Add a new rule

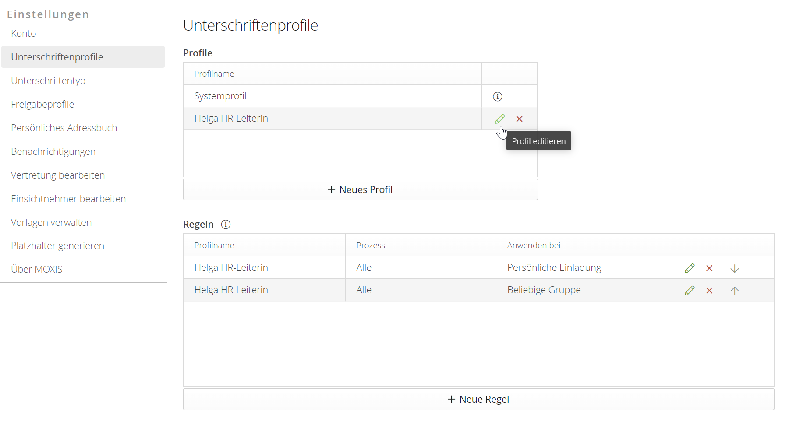478,399
